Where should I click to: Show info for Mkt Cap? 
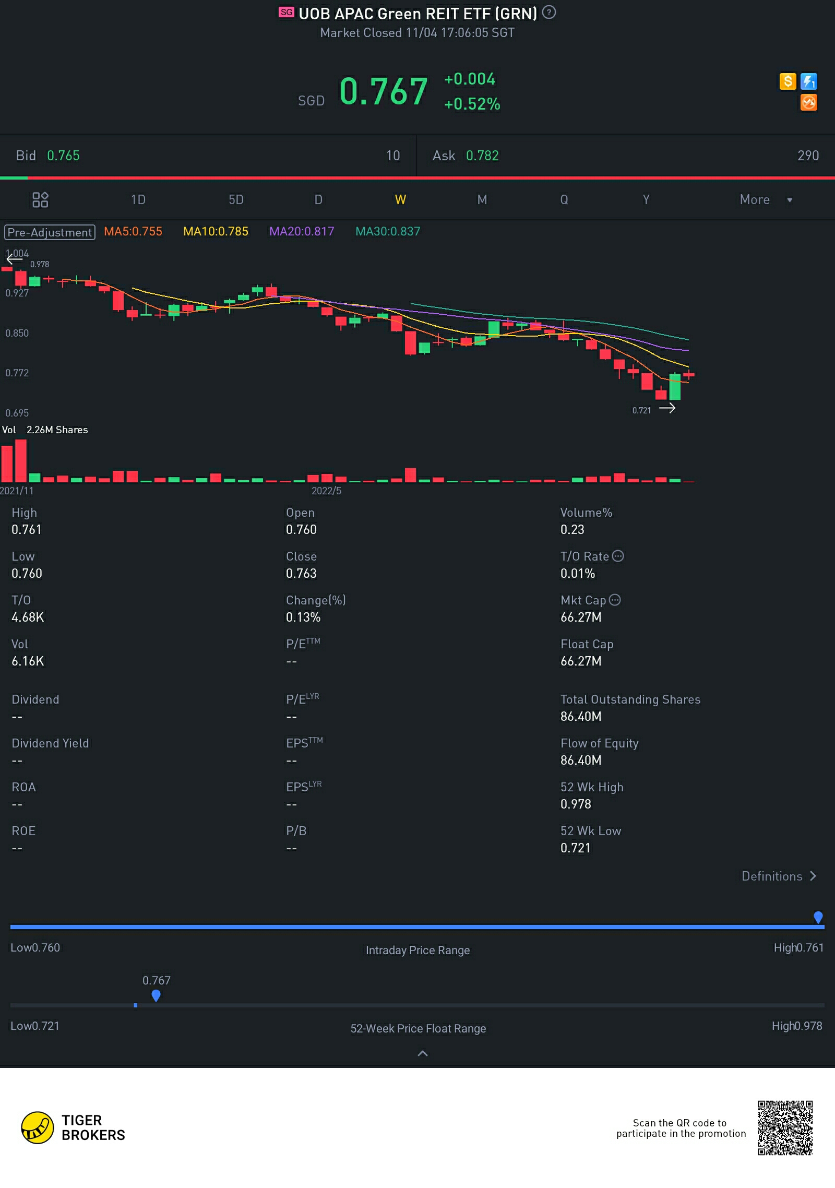coord(615,600)
